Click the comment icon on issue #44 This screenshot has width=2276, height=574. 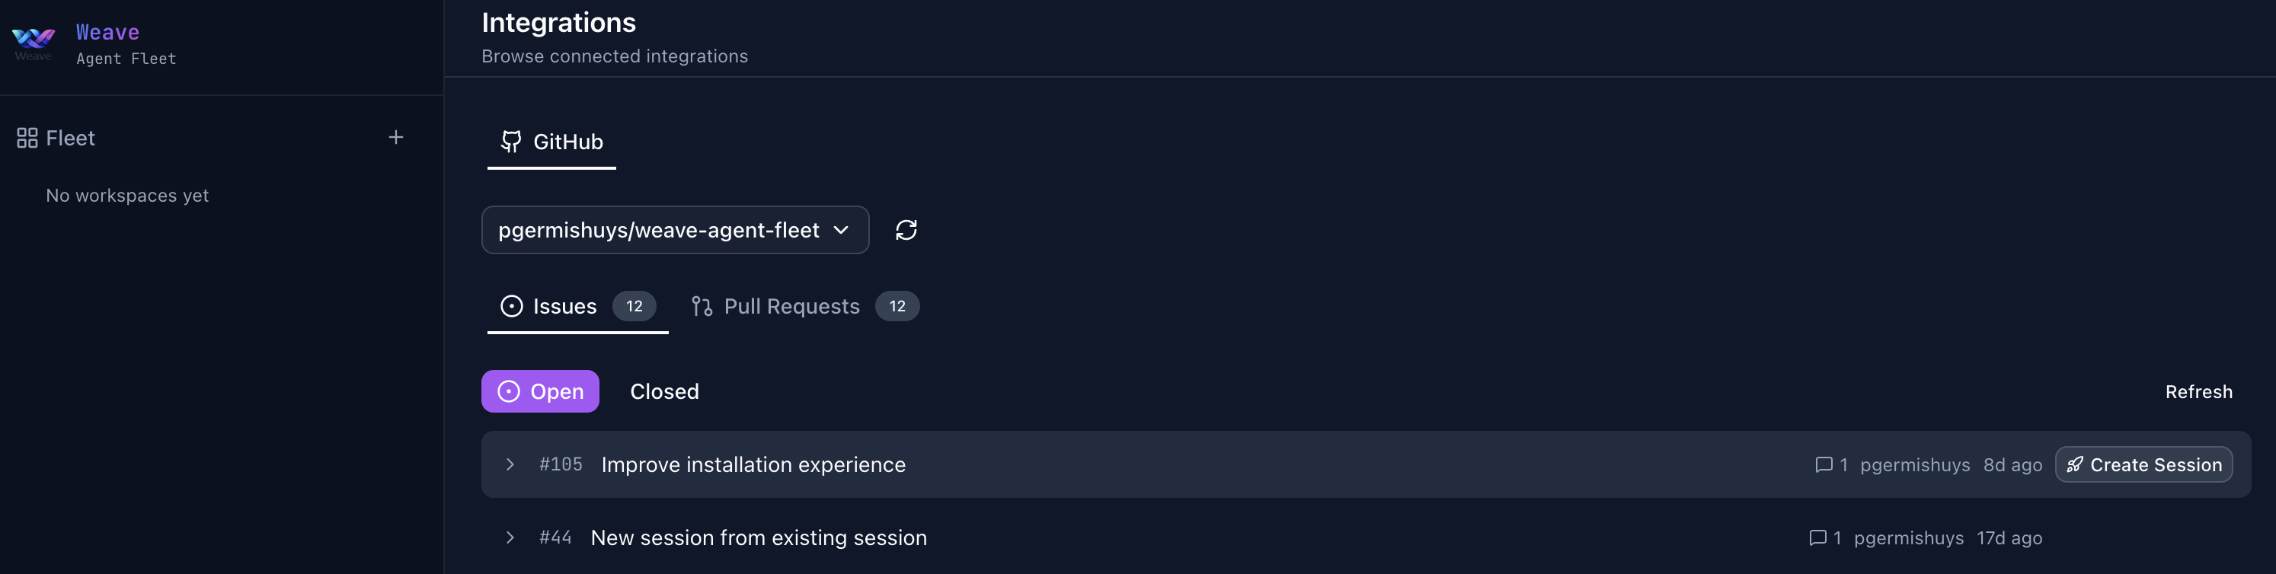[x=1817, y=537]
